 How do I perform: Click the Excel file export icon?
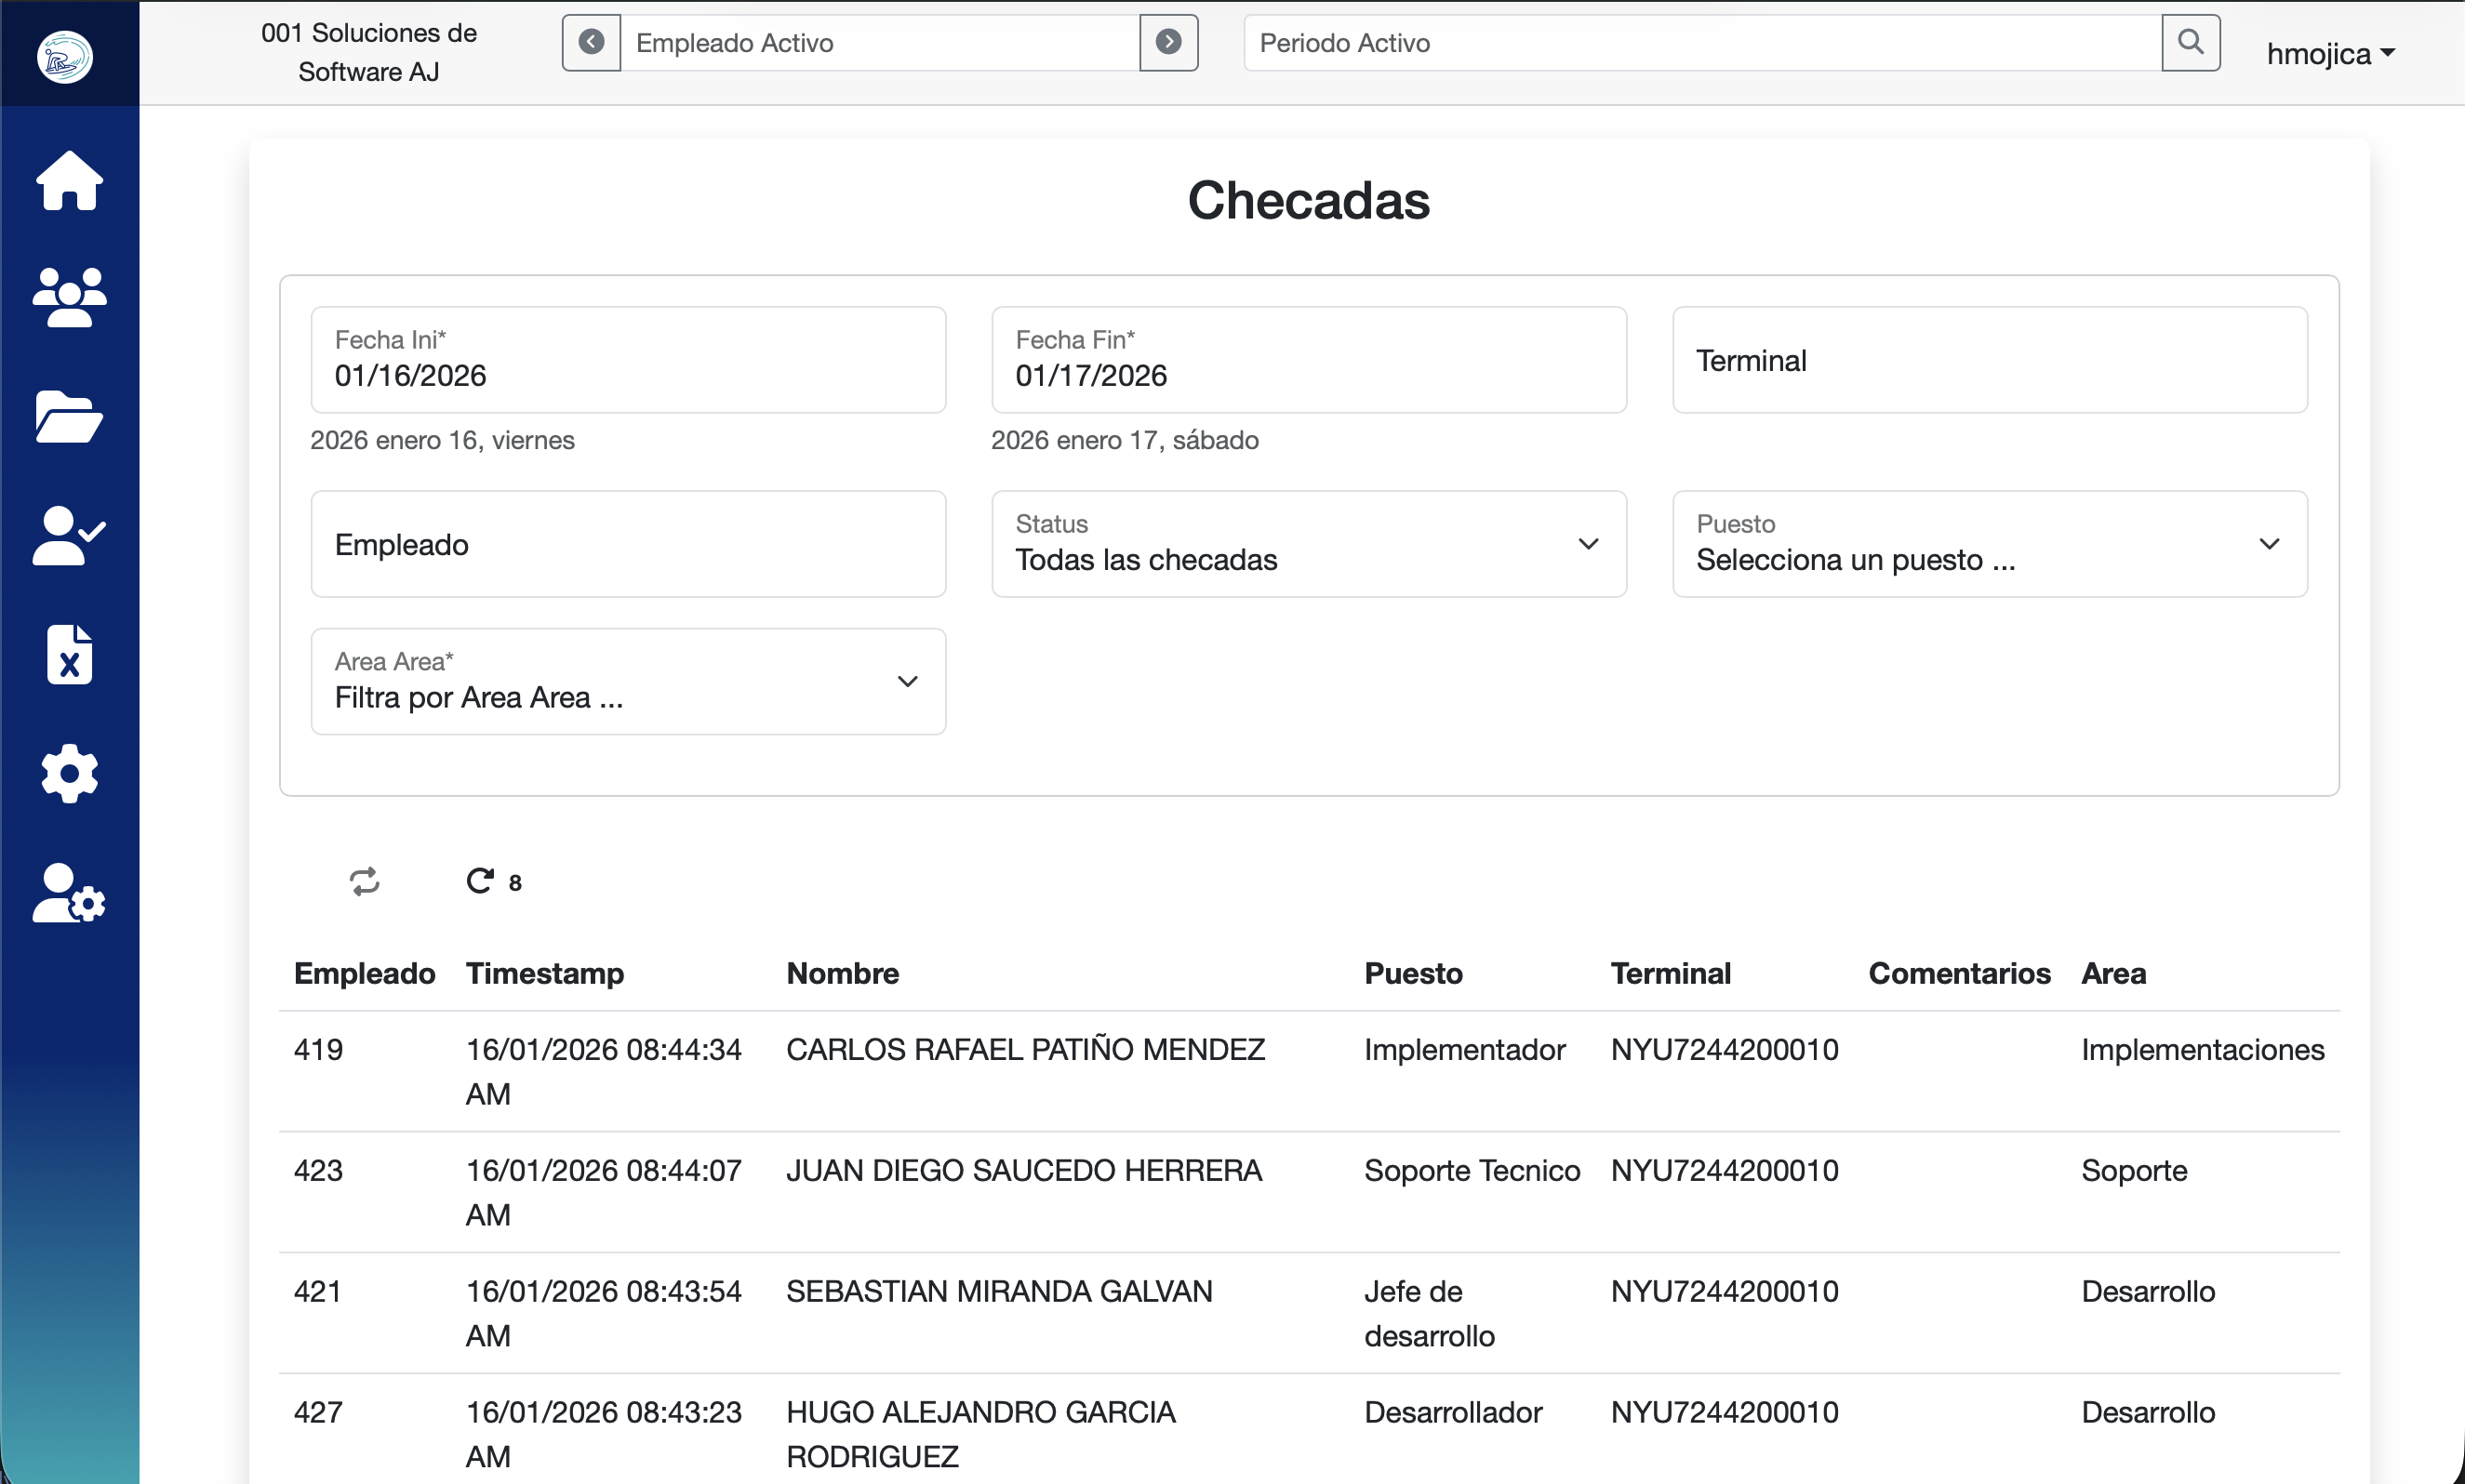(x=69, y=655)
